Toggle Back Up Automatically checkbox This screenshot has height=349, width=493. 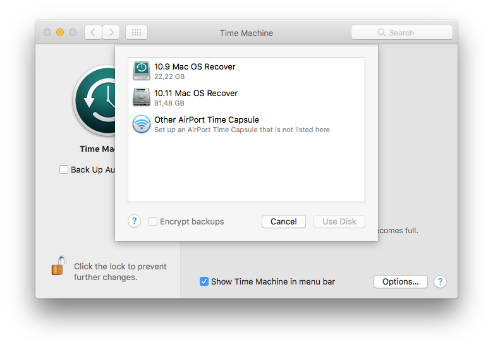64,169
